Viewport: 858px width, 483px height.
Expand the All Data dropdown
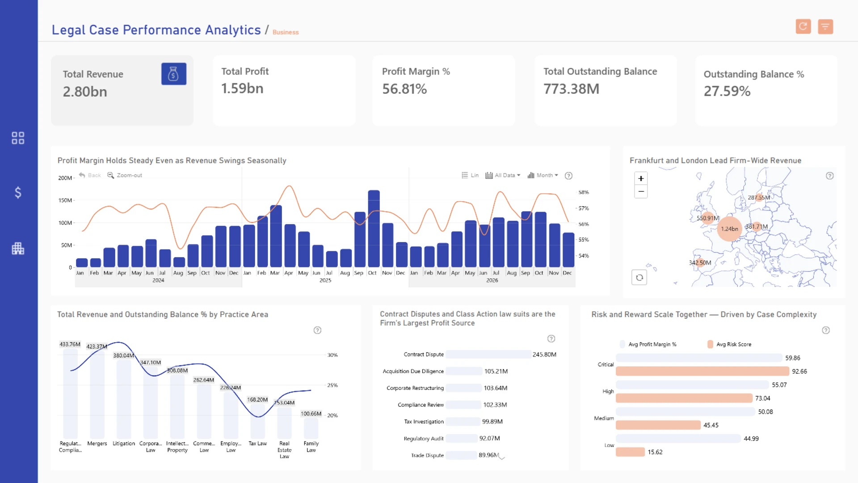pos(503,175)
